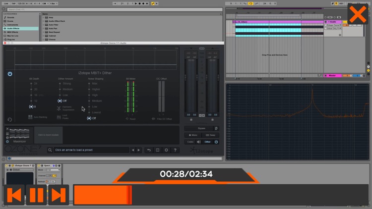Skip to next video with the orange button
372x209 pixels.
pyautogui.click(x=59, y=195)
